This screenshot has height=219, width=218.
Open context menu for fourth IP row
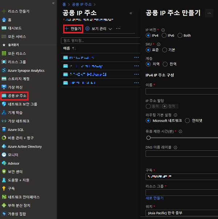click(x=136, y=83)
